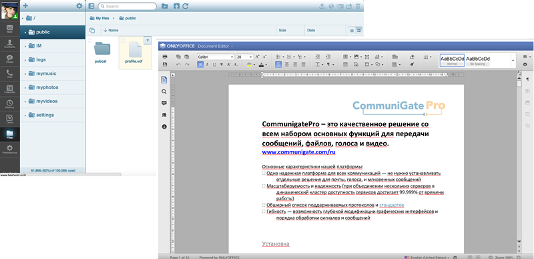Open the comments panel in editor sidebar
Viewport: 534px width, 259px height.
pyautogui.click(x=164, y=103)
